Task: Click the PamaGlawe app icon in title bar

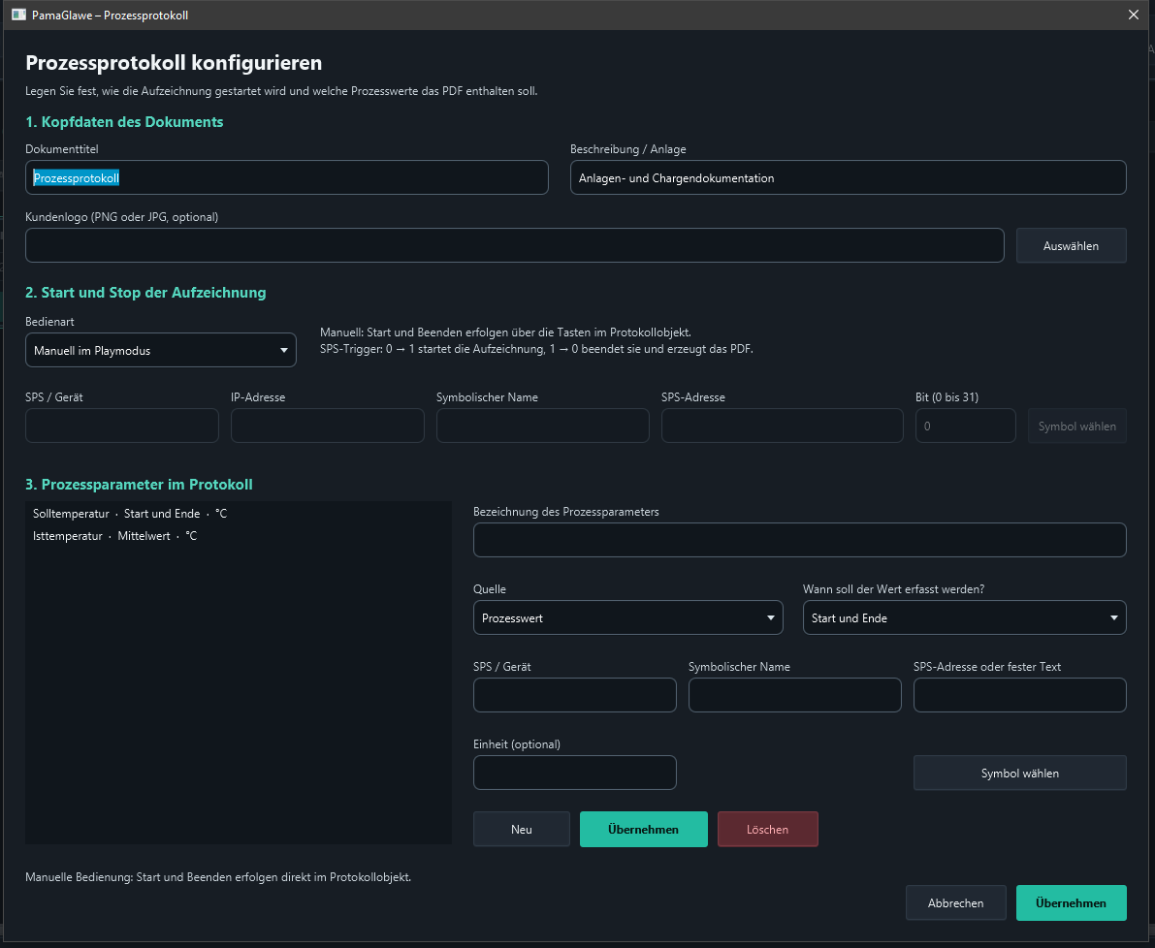Action: pos(19,15)
